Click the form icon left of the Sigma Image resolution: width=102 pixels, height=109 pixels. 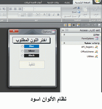pyautogui.click(x=70, y=25)
